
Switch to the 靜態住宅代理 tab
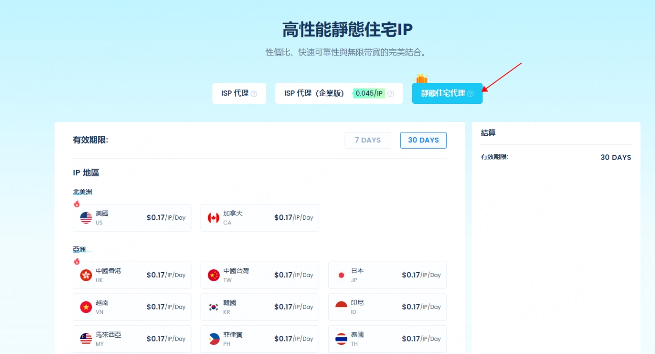(x=443, y=93)
